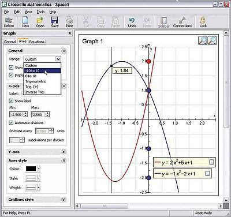
Task: Collapse the X-axis section
Action: [x=64, y=86]
